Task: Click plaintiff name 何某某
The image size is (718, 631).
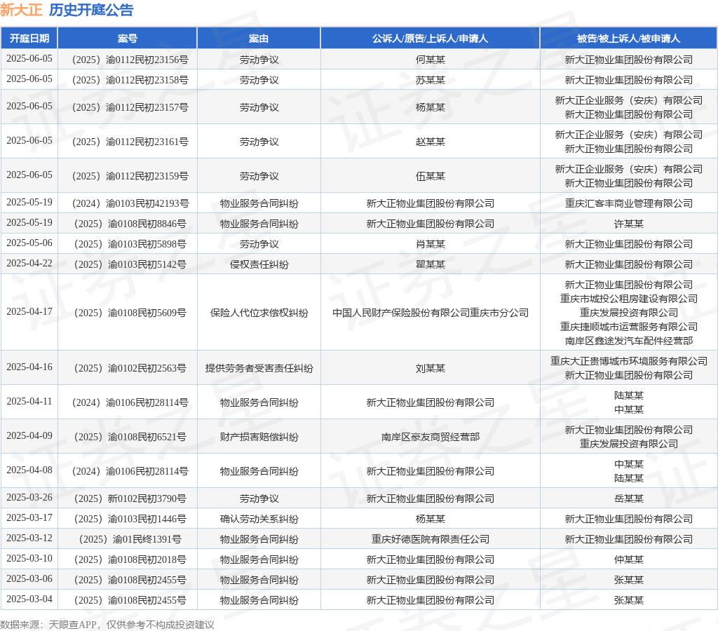Action: pos(431,60)
